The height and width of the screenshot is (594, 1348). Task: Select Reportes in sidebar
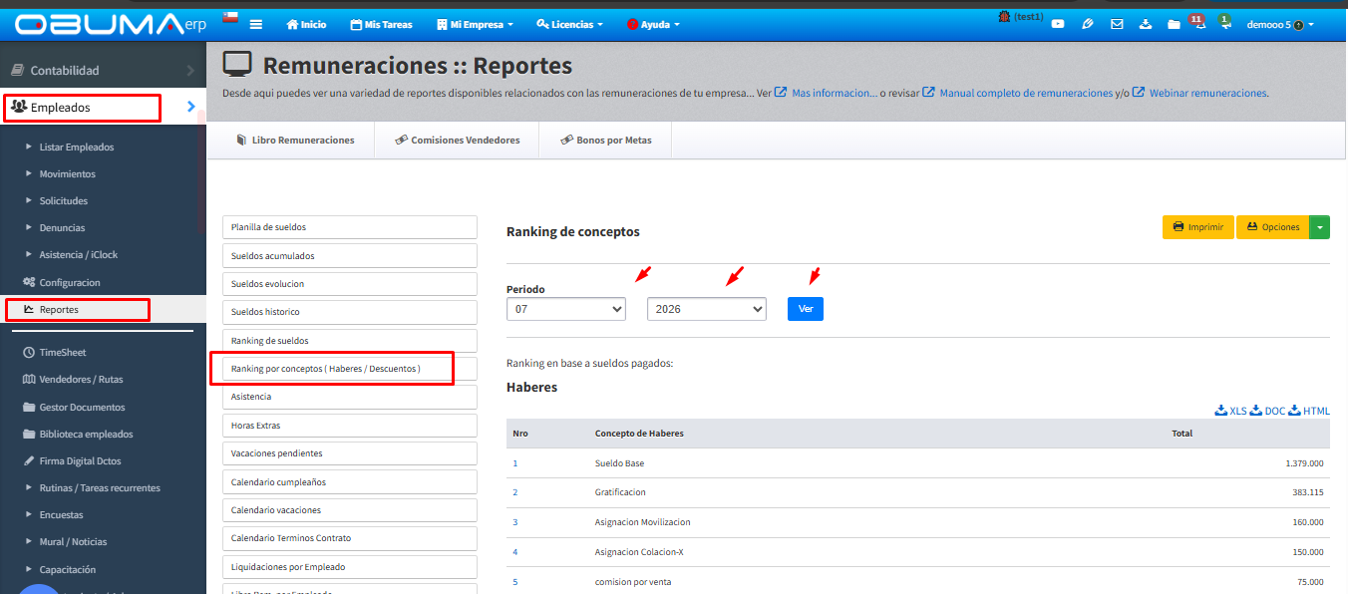coord(103,309)
